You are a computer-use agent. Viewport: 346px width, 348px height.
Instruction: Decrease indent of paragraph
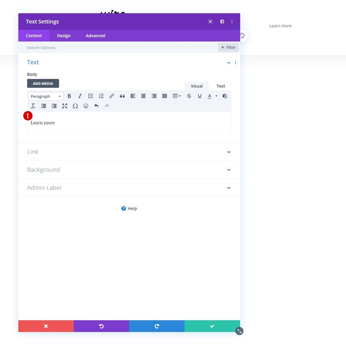click(44, 106)
